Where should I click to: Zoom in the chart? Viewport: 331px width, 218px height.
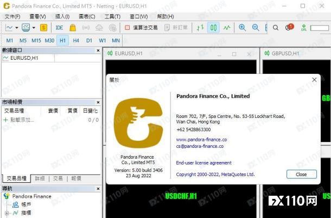coord(242,28)
